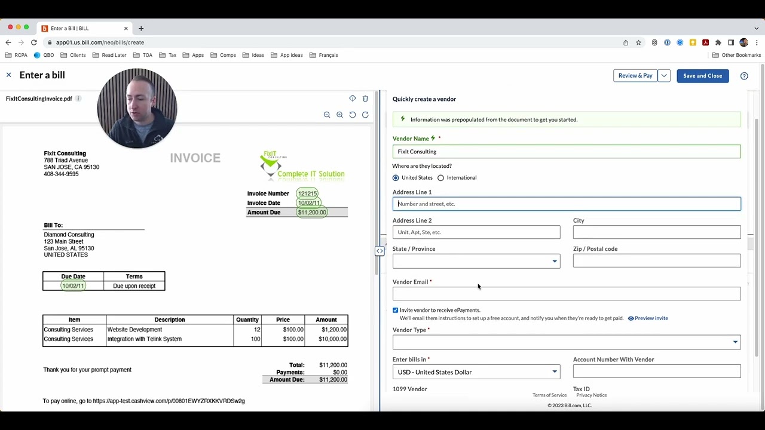Open the Chrome three-dot menu
The width and height of the screenshot is (765, 430).
click(x=756, y=42)
